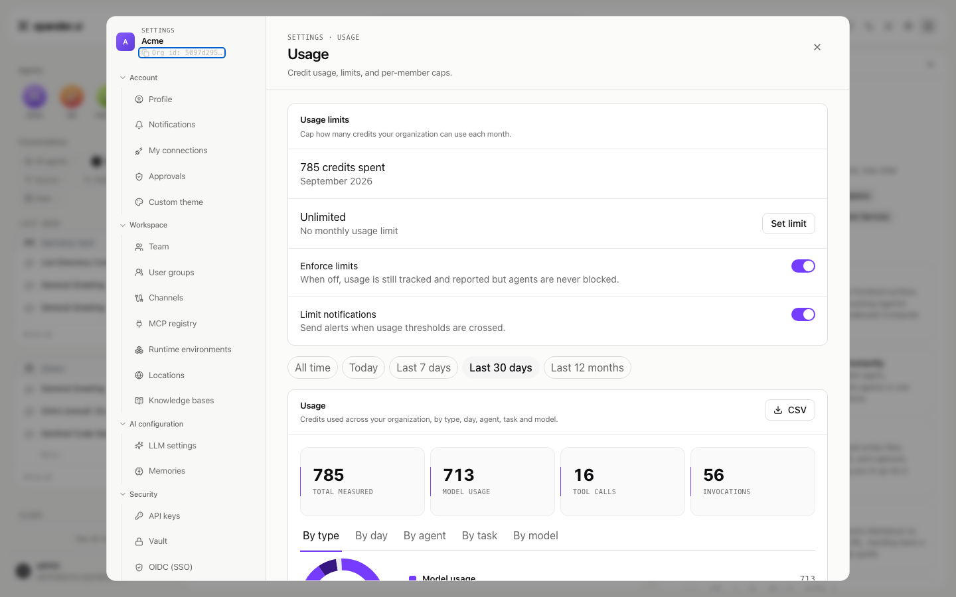956x597 pixels.
Task: Switch to By model tab
Action: (536, 536)
